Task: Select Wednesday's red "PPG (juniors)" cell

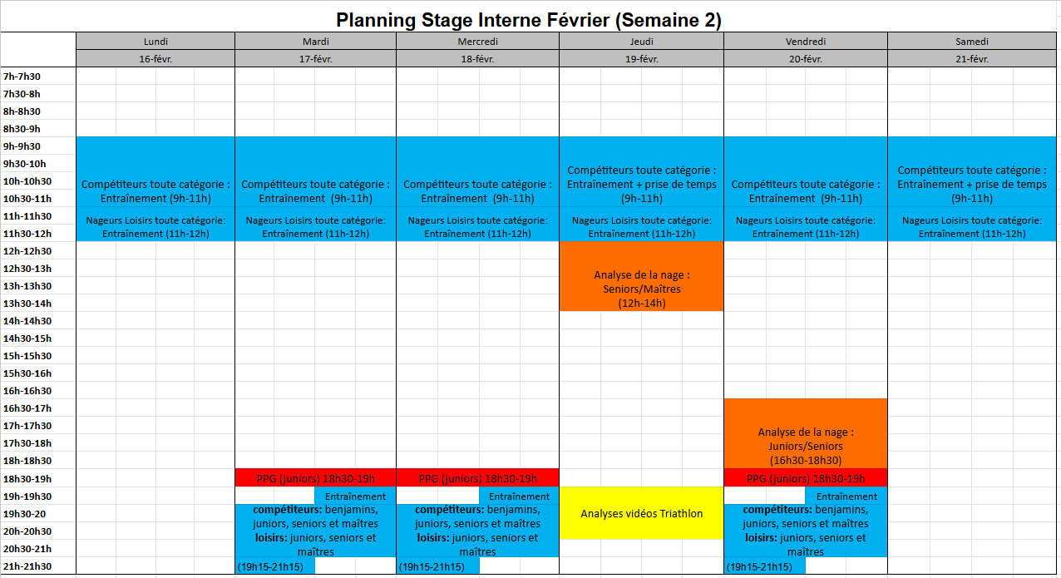Action: [477, 478]
